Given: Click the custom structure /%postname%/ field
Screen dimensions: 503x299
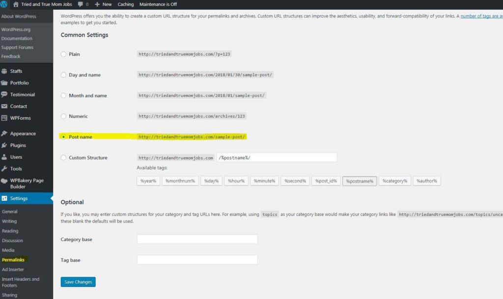Looking at the screenshot, I should point(277,157).
